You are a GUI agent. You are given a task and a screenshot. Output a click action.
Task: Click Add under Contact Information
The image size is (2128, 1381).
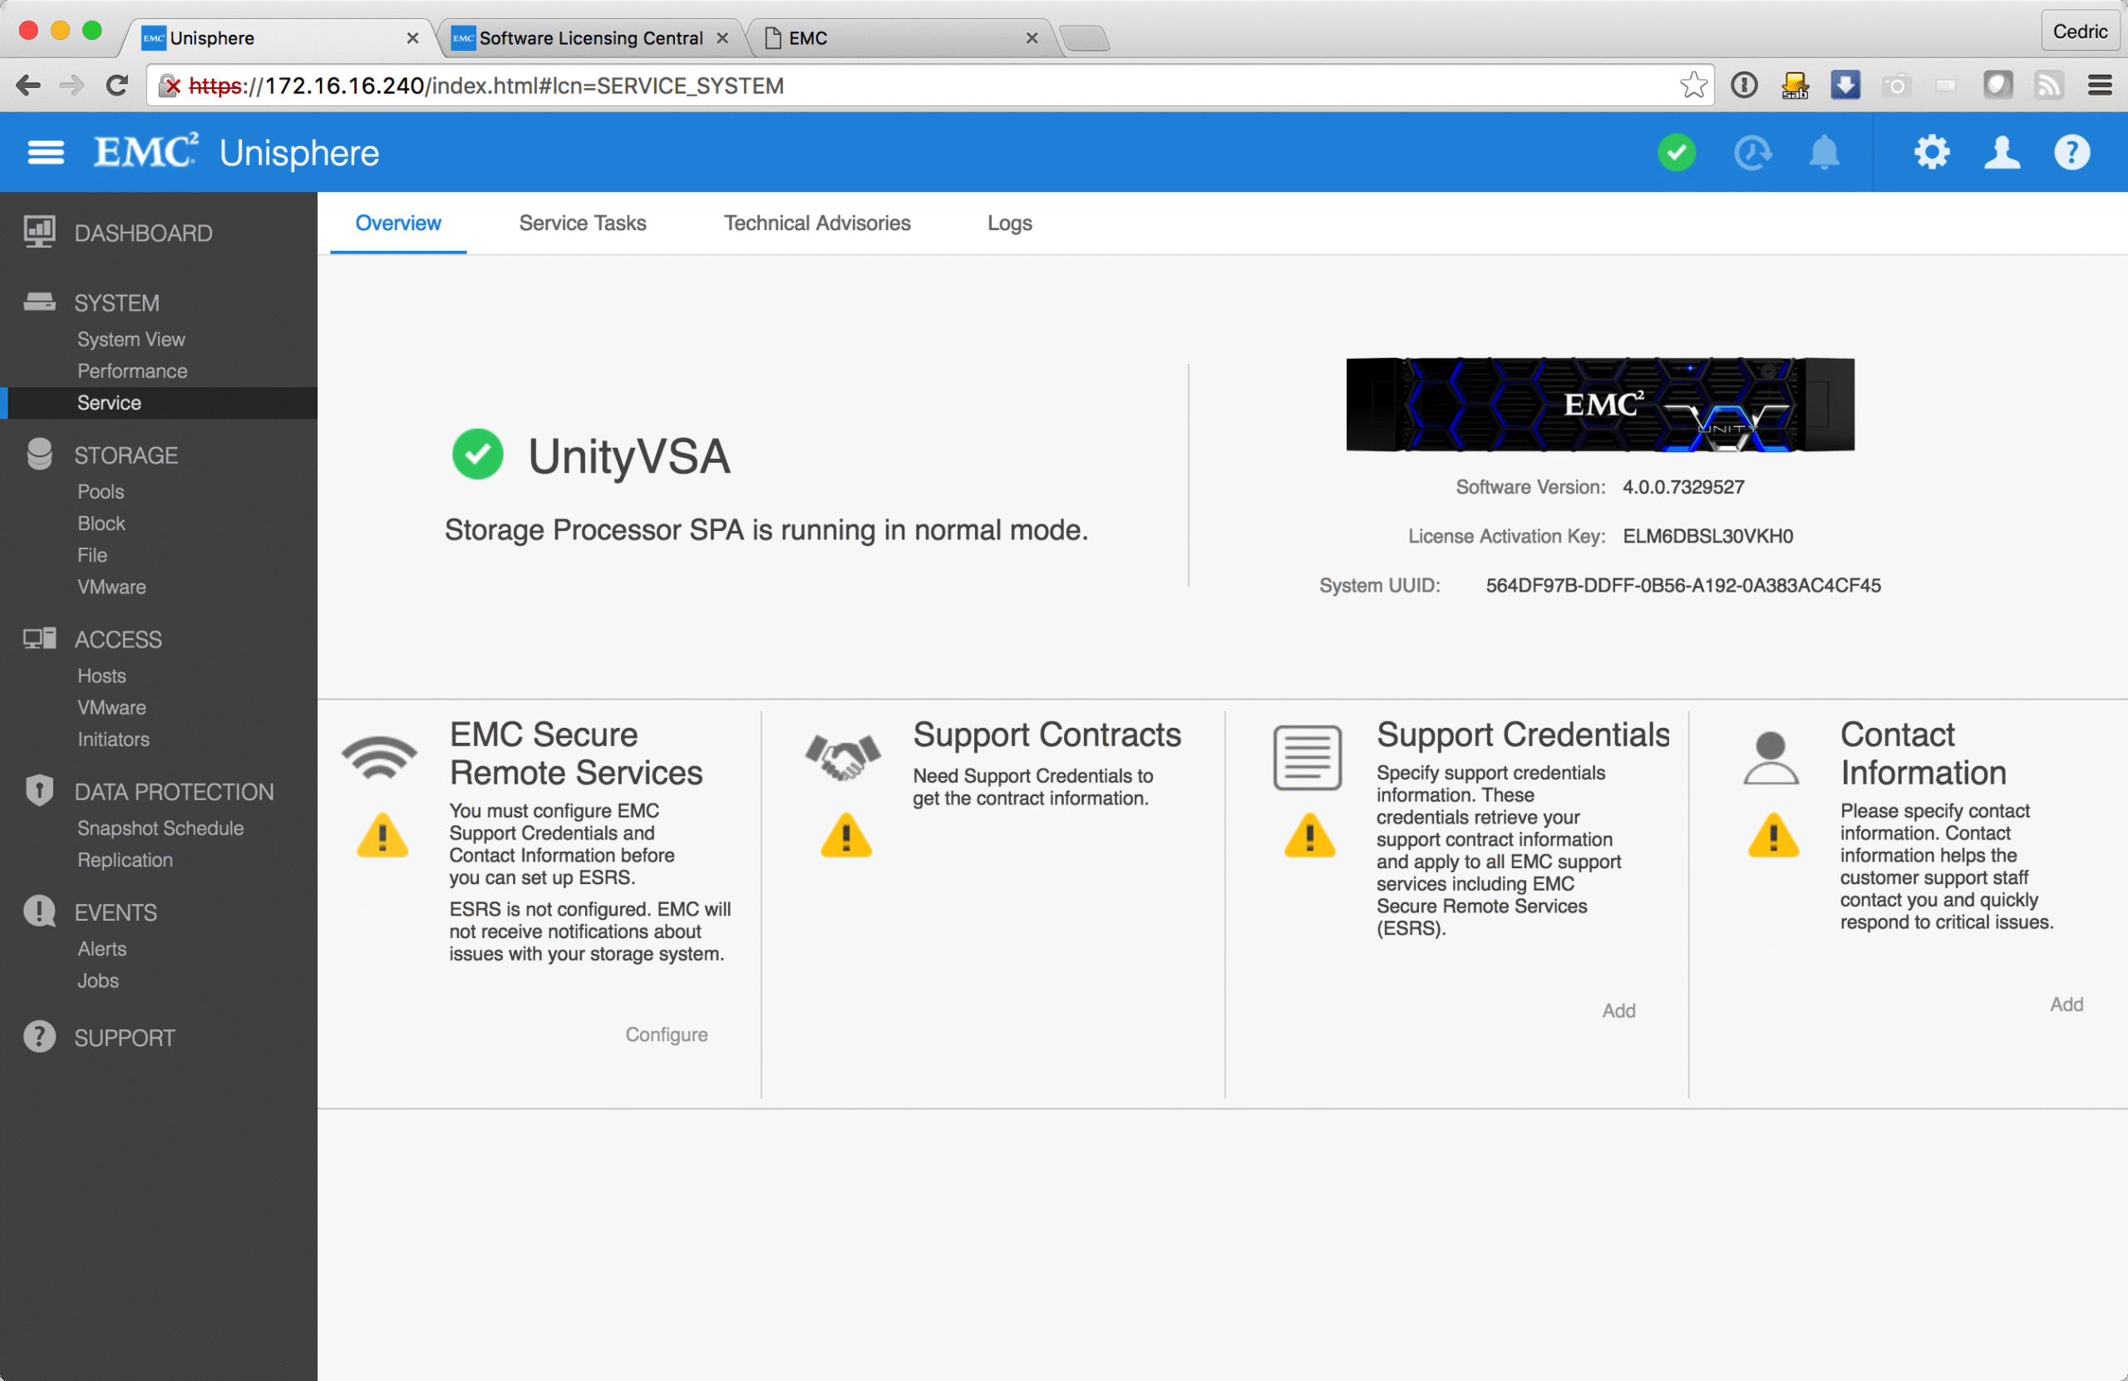click(x=2066, y=1005)
